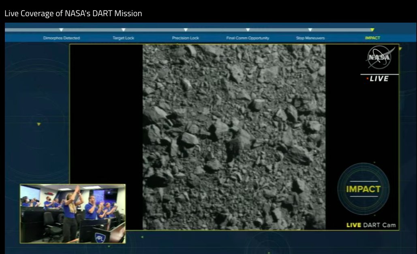Click the triangle marker above Target Lock
Viewport: 417px width, 254px height.
click(x=123, y=30)
